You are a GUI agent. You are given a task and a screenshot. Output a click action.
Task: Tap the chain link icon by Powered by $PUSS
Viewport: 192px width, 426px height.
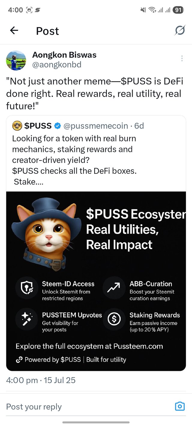point(19,360)
